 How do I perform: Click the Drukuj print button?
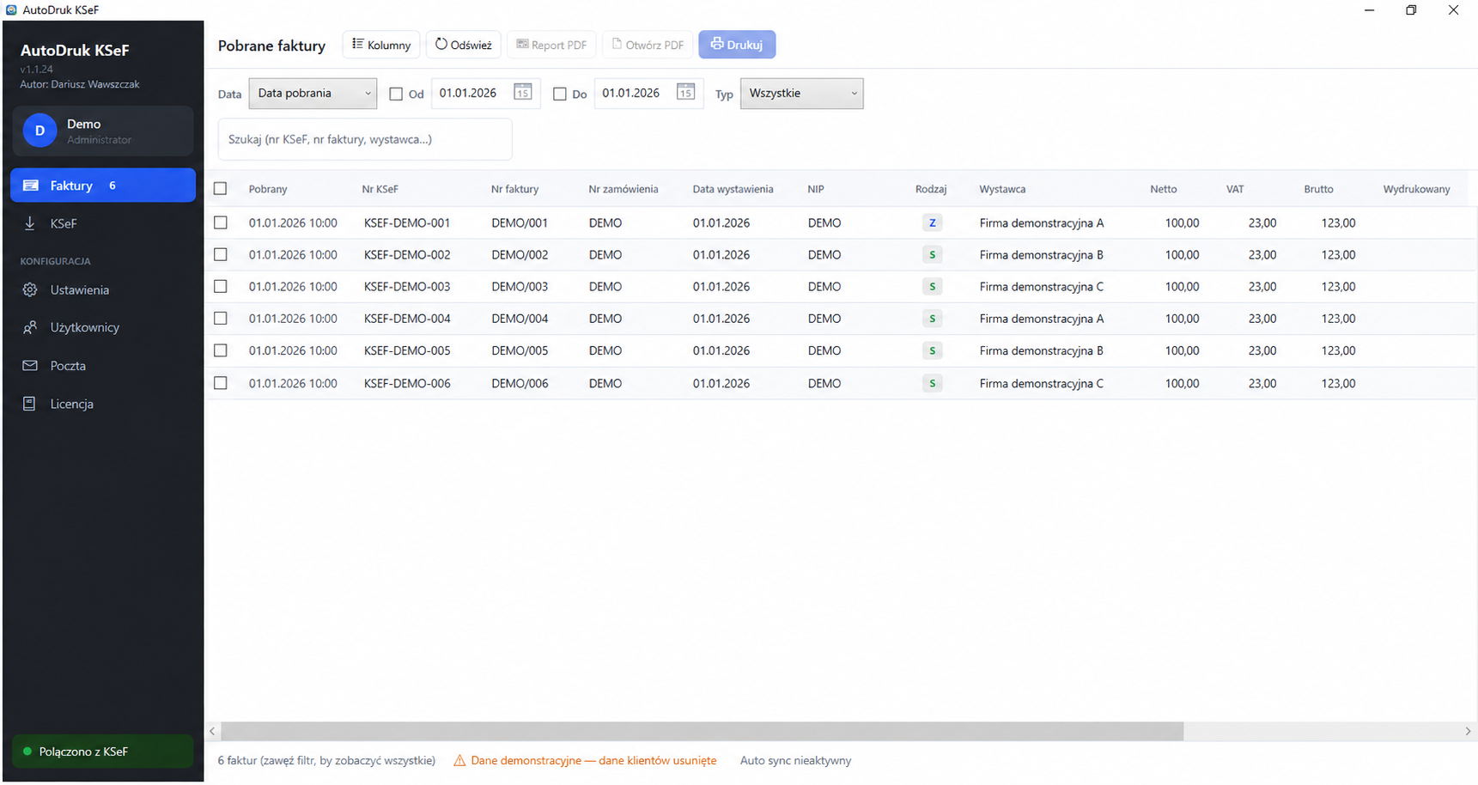pyautogui.click(x=737, y=45)
